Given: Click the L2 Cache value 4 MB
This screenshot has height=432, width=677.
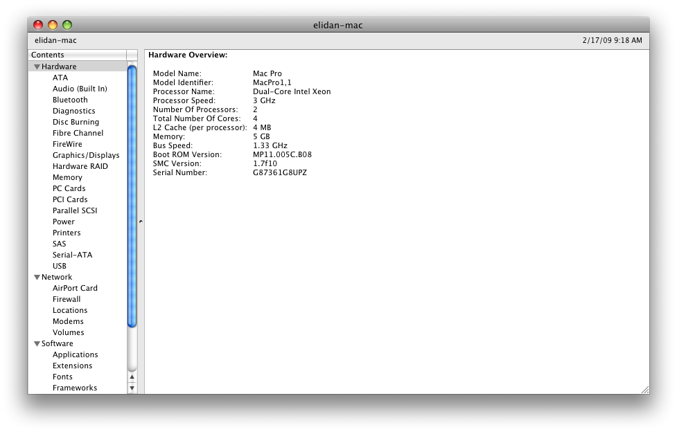Looking at the screenshot, I should coord(262,127).
